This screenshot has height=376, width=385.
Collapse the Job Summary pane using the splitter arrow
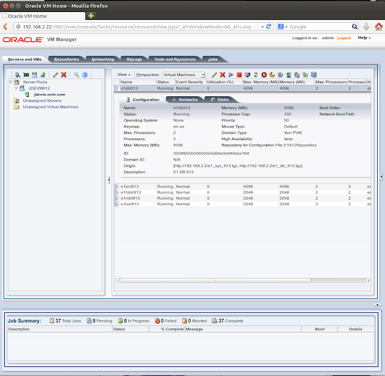pyautogui.click(x=377, y=305)
